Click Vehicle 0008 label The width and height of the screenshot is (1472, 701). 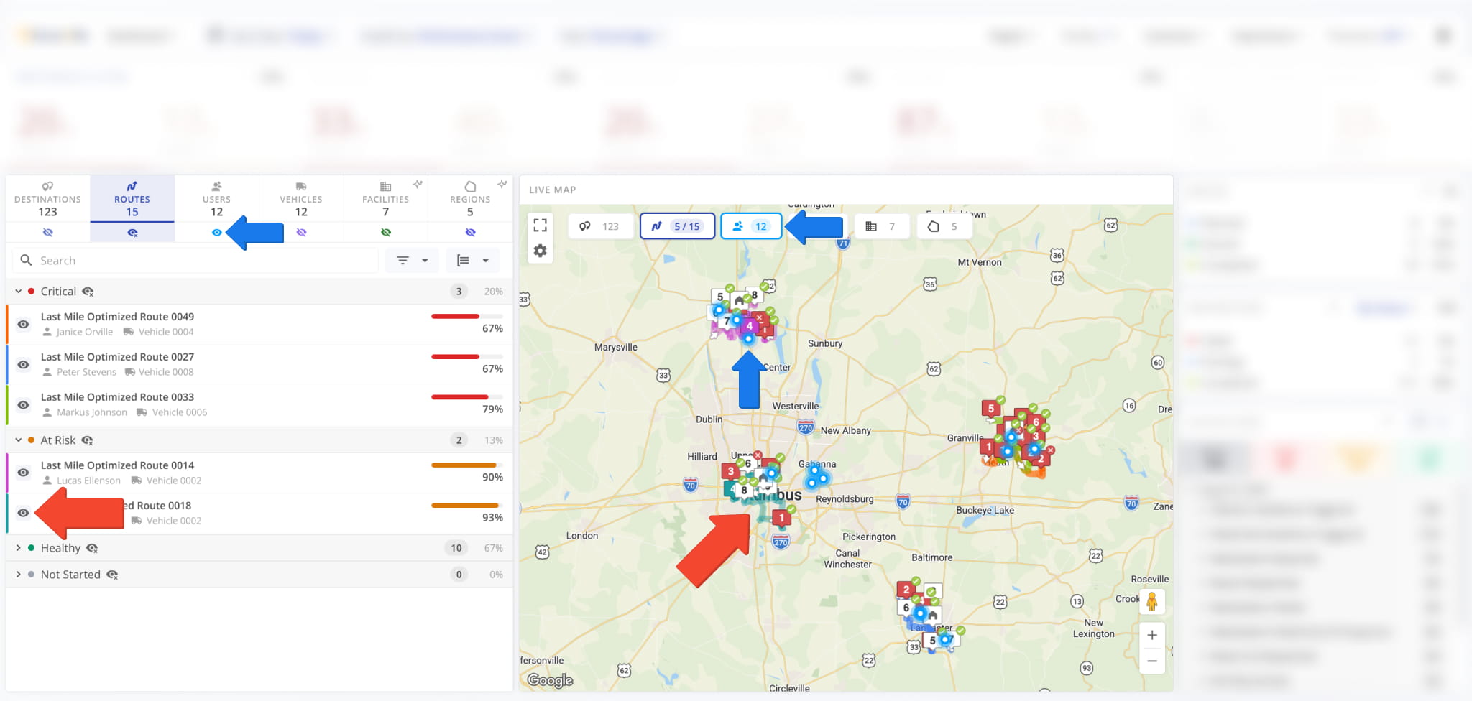(165, 372)
